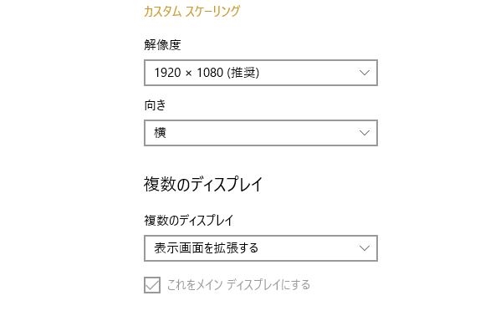Click the chevron arrow of 表示画面を拡張する dropdown

pyautogui.click(x=365, y=248)
